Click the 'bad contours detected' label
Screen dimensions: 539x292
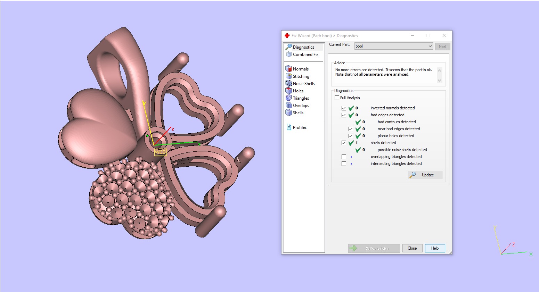[x=397, y=122]
